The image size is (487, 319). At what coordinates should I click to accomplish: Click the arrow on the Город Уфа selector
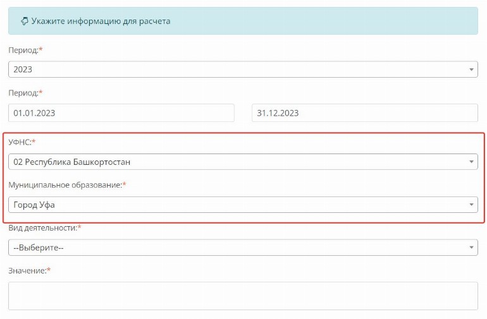coord(472,205)
